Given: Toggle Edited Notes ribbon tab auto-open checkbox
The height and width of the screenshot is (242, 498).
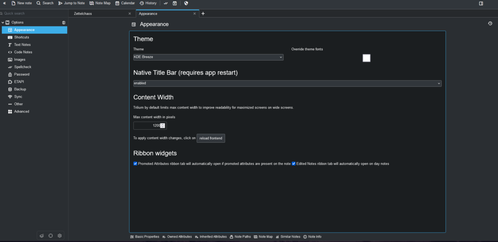Looking at the screenshot, I should [x=293, y=164].
